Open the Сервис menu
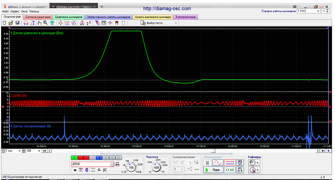The image size is (335, 180). pyautogui.click(x=15, y=12)
